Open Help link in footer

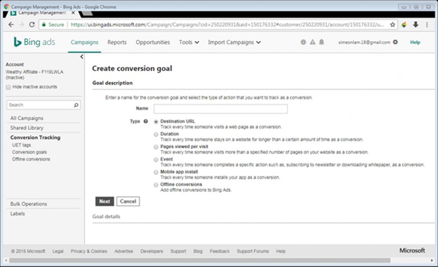[x=281, y=251]
